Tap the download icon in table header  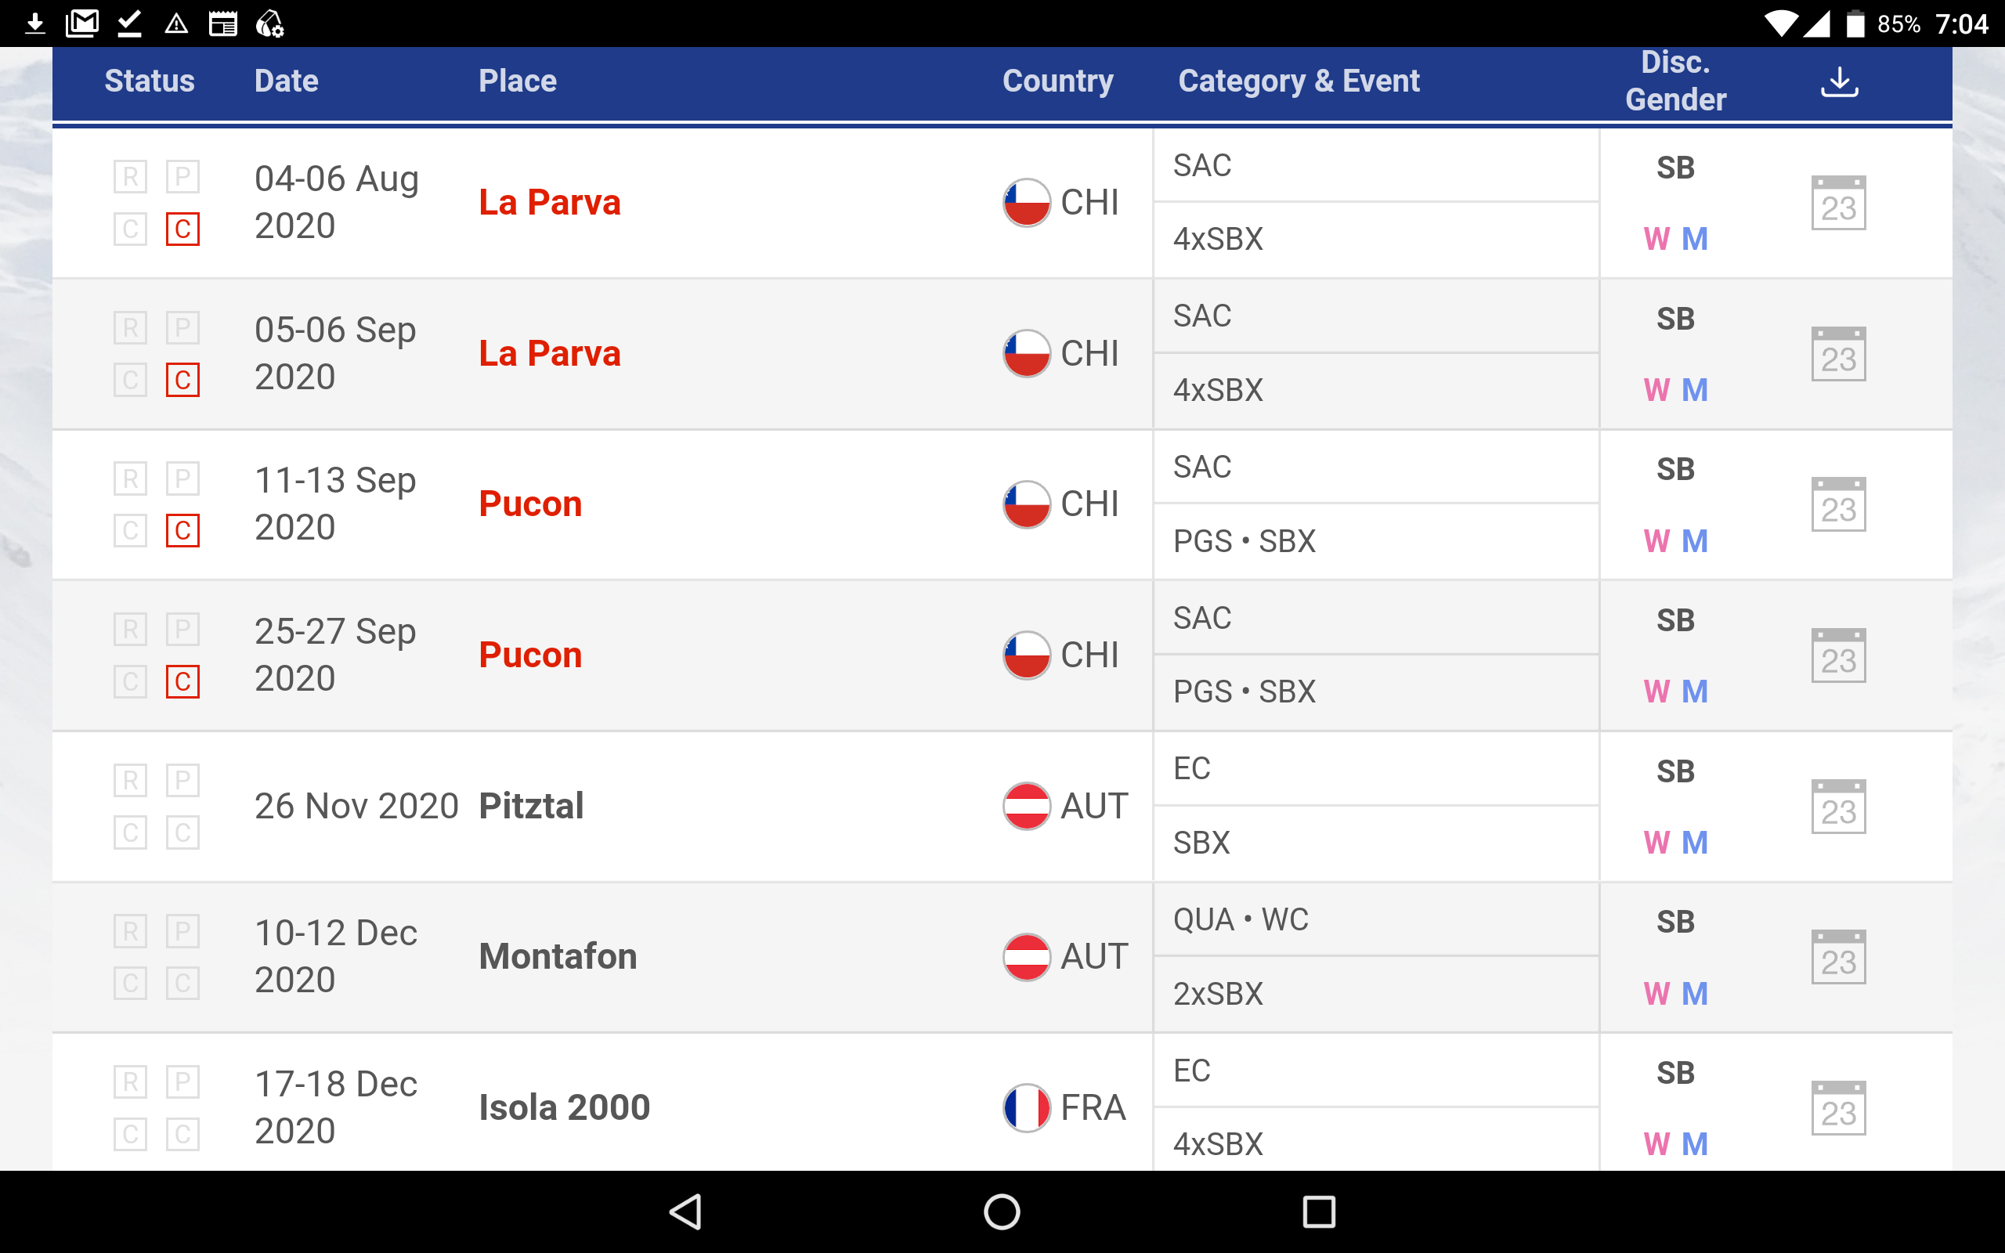click(x=1838, y=81)
